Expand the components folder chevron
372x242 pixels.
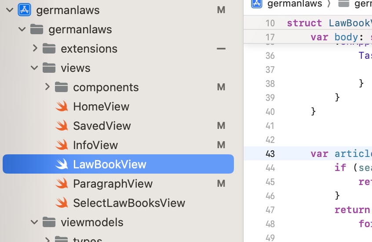point(47,87)
